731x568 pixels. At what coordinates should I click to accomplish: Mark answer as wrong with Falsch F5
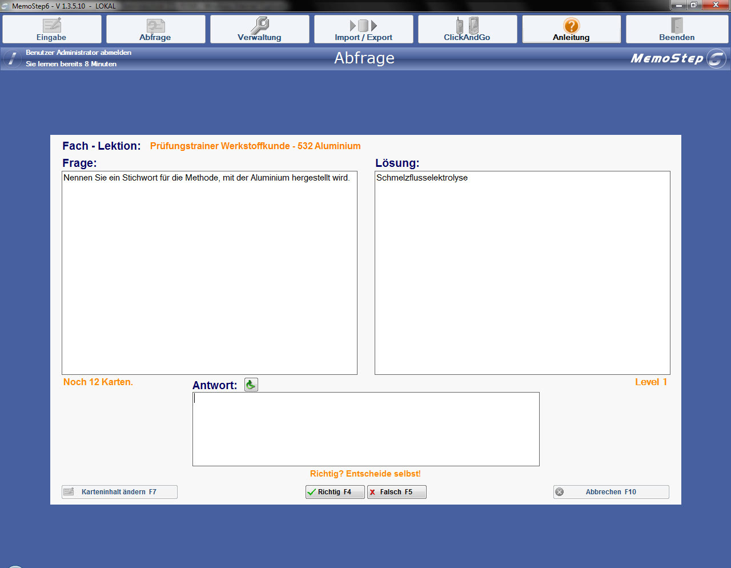point(396,492)
